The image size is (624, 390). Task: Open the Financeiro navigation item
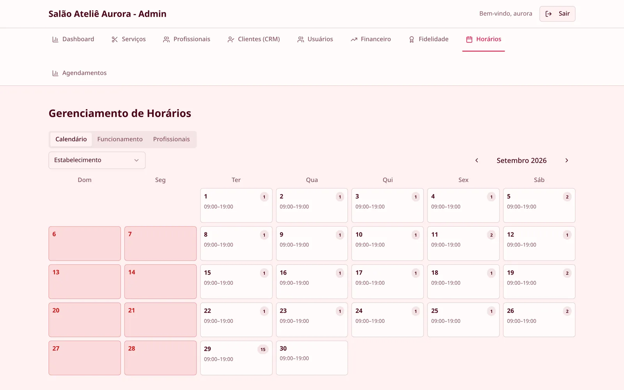tap(371, 39)
